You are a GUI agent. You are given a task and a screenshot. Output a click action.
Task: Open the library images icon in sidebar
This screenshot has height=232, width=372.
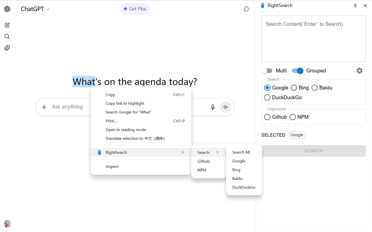point(7,48)
